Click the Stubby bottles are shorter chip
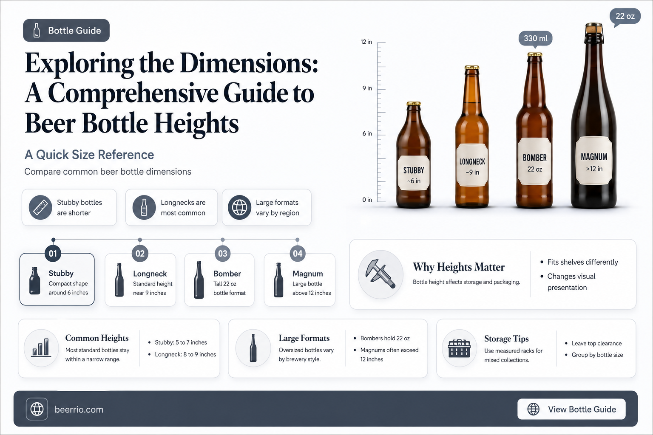 point(69,207)
